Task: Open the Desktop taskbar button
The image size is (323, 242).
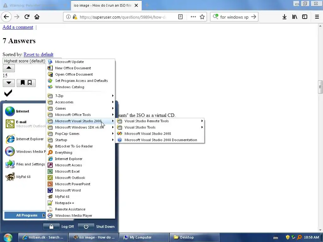Action: click(194, 238)
